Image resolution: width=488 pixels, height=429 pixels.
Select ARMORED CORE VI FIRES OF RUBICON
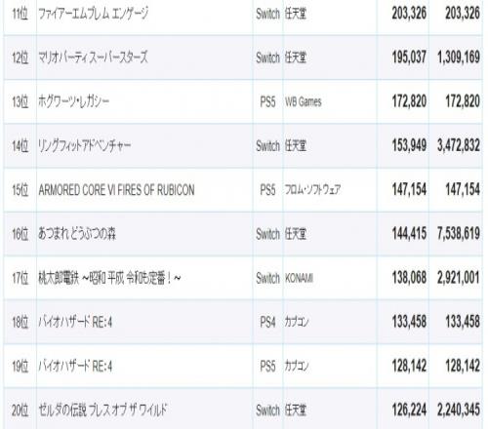coord(116,190)
